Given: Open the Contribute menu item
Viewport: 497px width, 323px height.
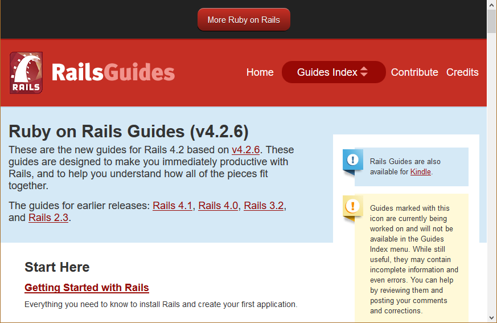Looking at the screenshot, I should tap(414, 72).
